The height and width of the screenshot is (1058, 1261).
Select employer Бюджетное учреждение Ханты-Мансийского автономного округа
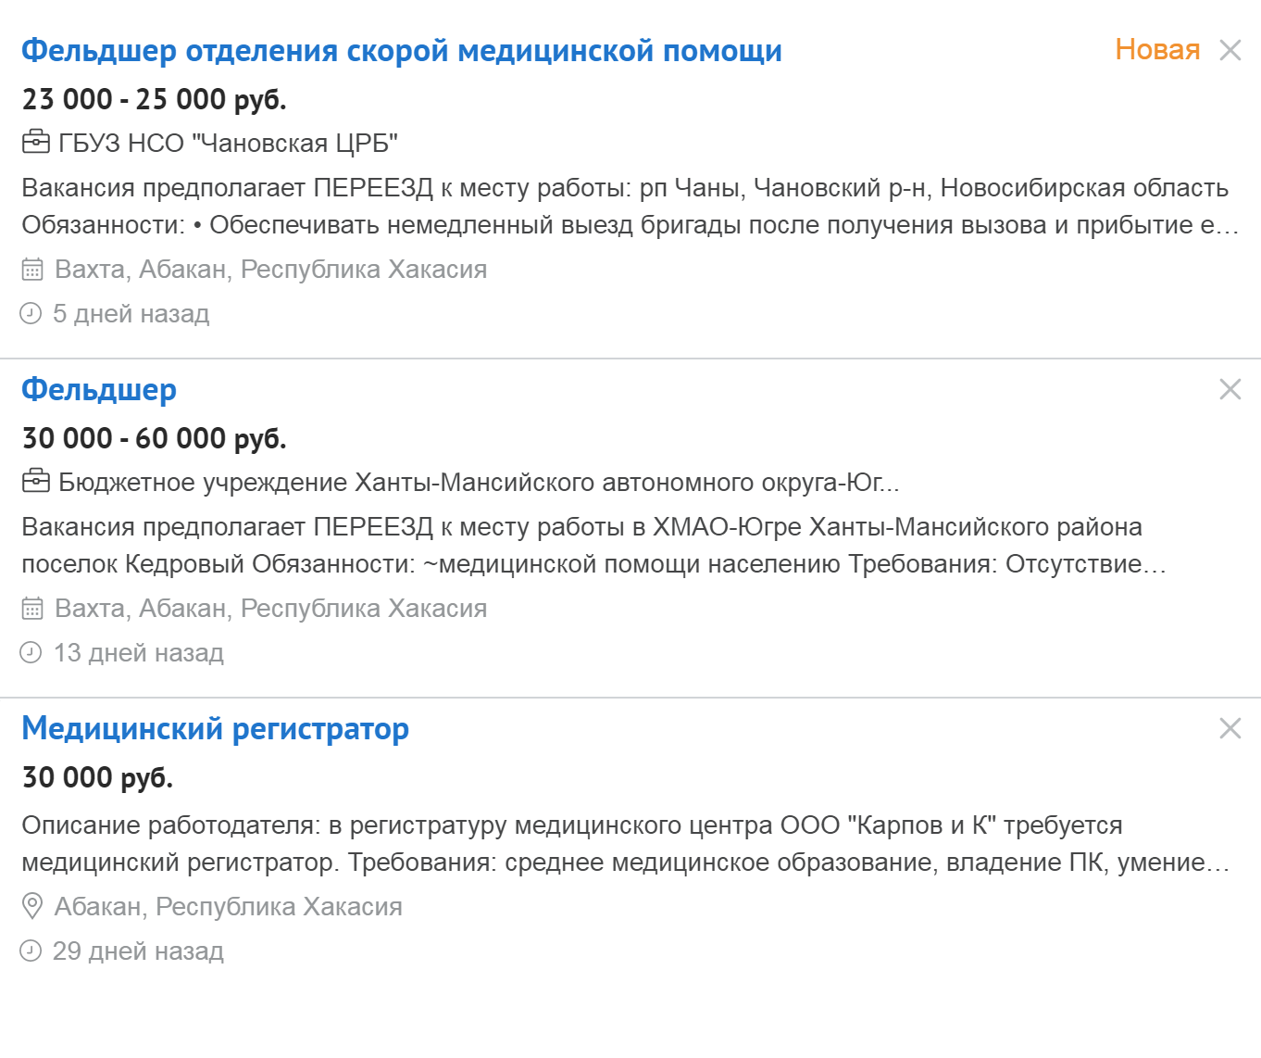click(479, 482)
